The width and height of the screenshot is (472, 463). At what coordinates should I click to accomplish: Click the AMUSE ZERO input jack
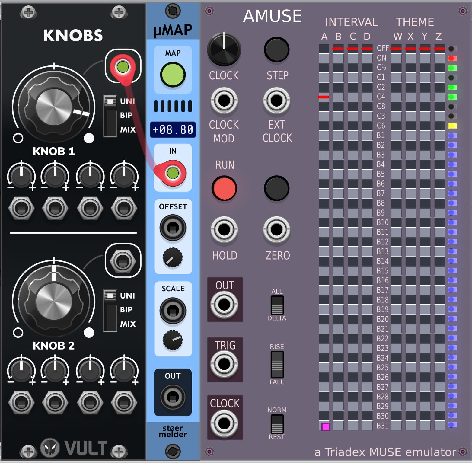[x=276, y=230]
